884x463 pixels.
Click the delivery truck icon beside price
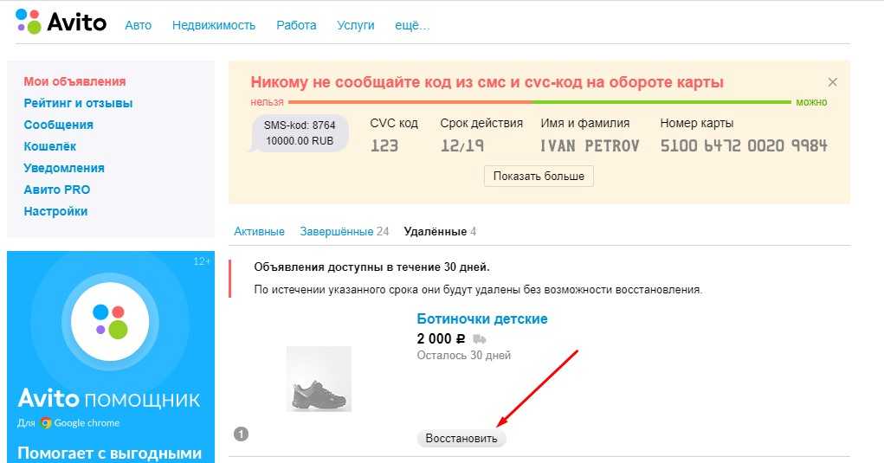pos(480,339)
